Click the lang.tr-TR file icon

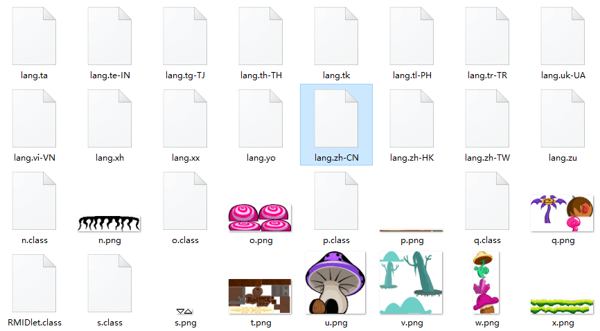487,36
